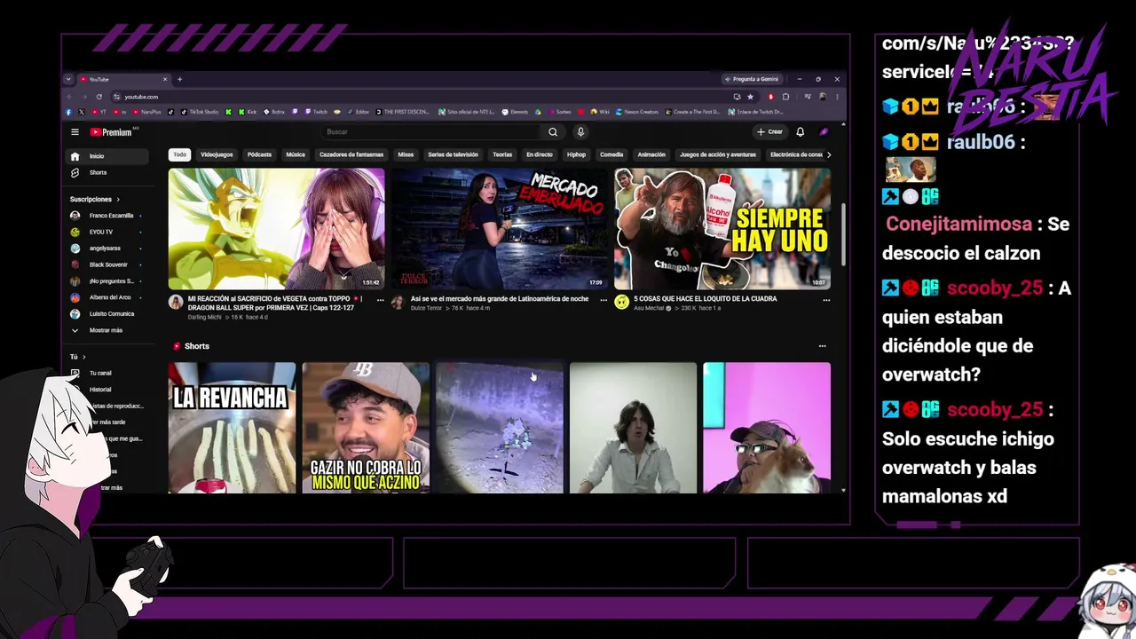Open Asu Mechal channel avatar
Image resolution: width=1136 pixels, height=639 pixels.
pyautogui.click(x=621, y=302)
